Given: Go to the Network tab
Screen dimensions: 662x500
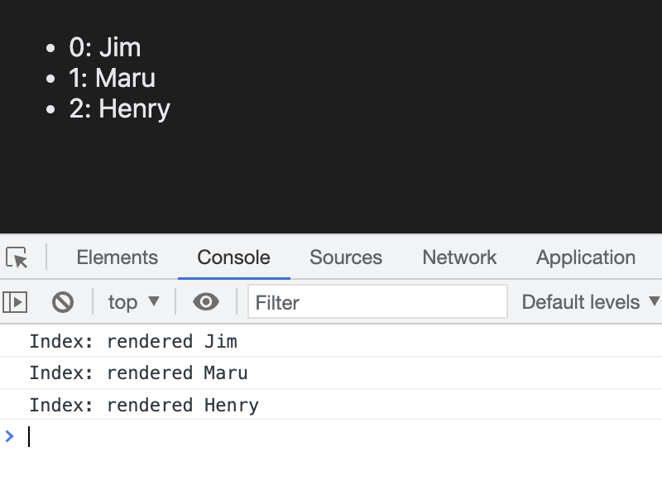Looking at the screenshot, I should pos(459,257).
